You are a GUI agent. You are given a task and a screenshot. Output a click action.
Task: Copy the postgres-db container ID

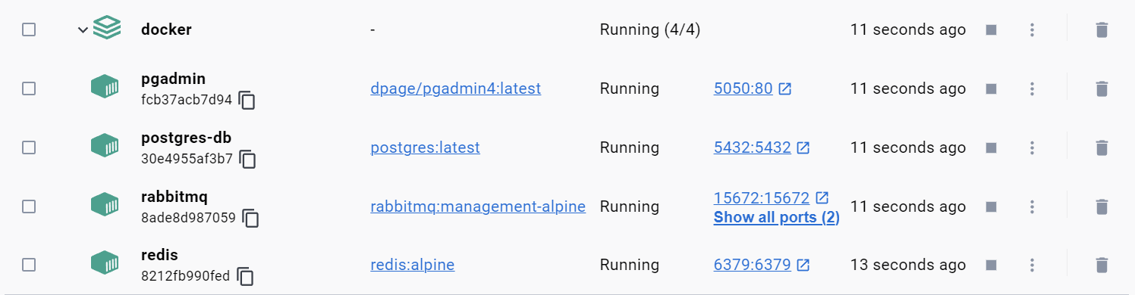coord(247,159)
